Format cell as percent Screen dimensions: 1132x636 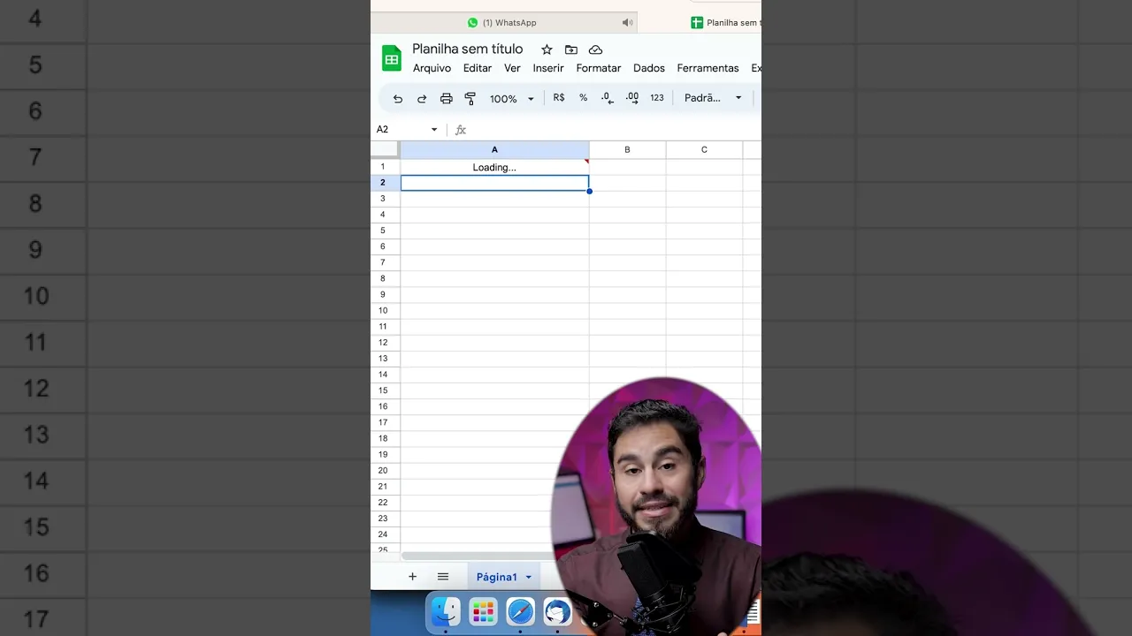[x=583, y=98]
